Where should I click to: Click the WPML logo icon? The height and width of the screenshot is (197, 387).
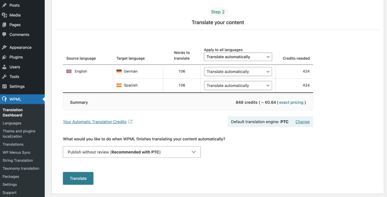coord(4,99)
